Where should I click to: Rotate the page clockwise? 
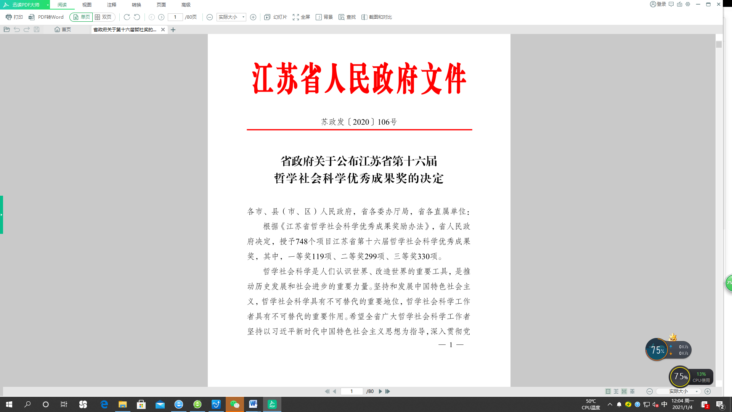[x=127, y=17]
